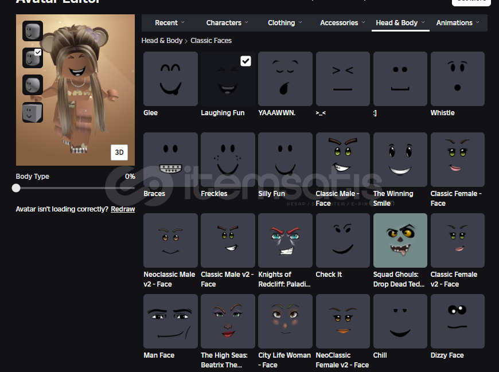
Task: Equip the Braces face
Action: [170, 160]
